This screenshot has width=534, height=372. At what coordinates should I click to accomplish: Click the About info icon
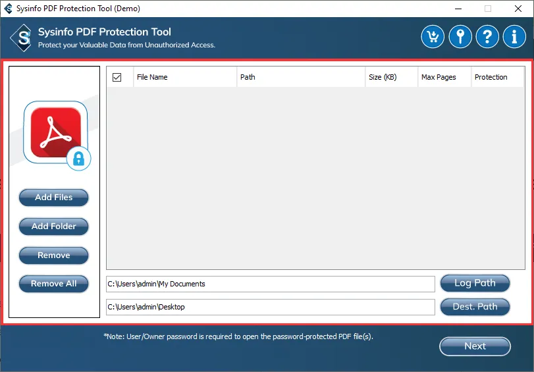514,37
